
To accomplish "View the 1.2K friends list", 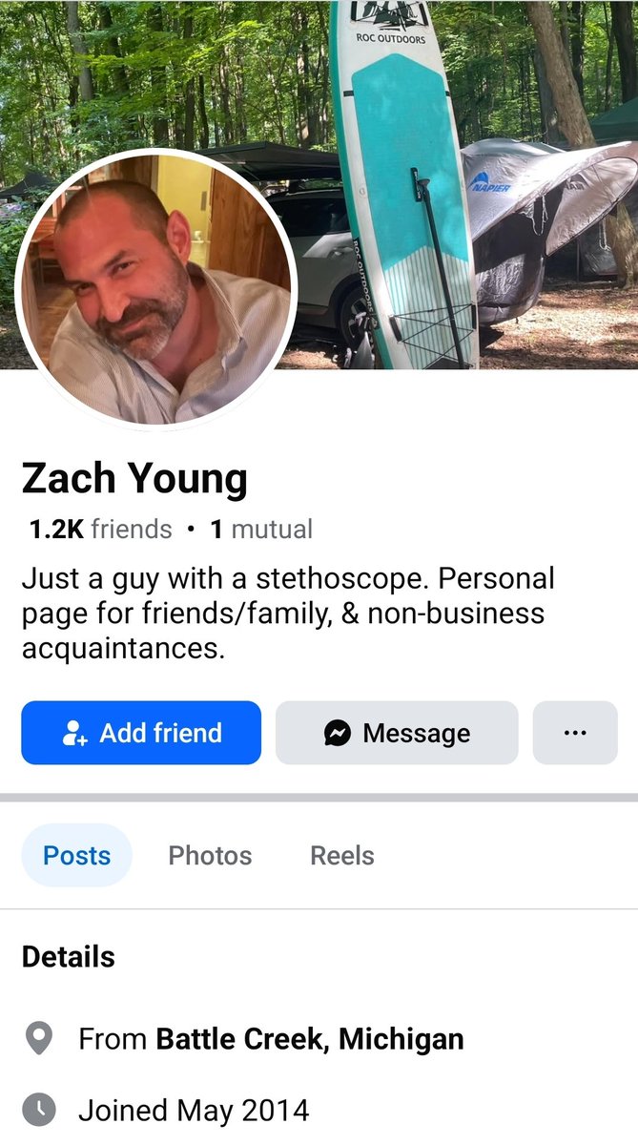I will 101,529.
